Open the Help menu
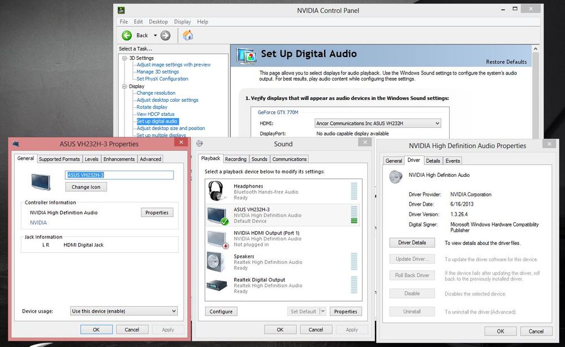 [202, 21]
